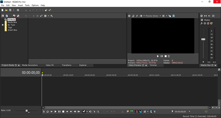Toggle Downmix Output in Master Bus

click(206, 16)
